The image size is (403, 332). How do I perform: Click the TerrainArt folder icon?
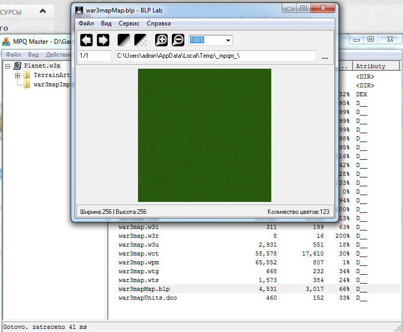27,75
